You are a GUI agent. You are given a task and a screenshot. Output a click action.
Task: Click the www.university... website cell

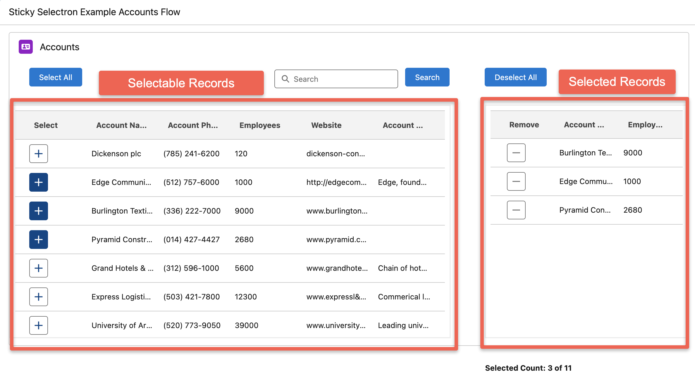pyautogui.click(x=336, y=325)
